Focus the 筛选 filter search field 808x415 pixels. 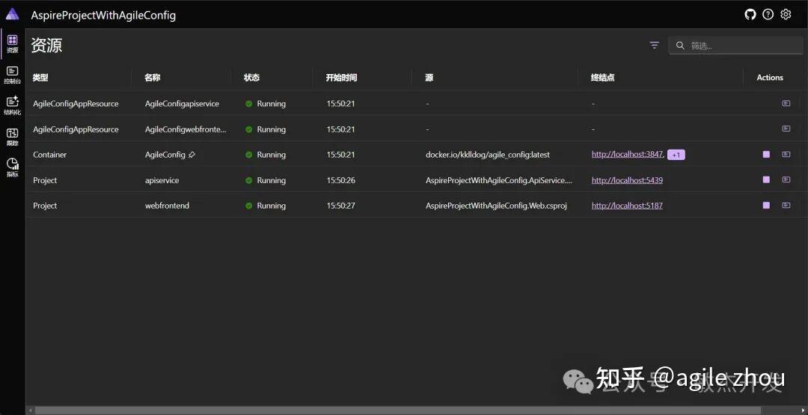[x=735, y=46]
